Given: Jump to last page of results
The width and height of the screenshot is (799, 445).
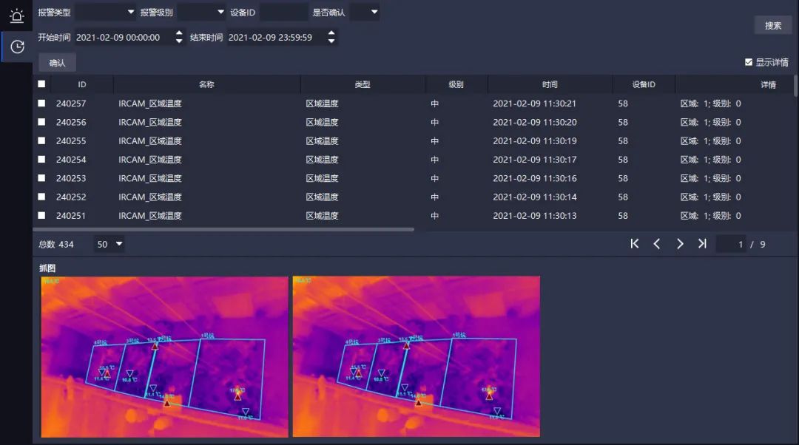Looking at the screenshot, I should coord(702,244).
